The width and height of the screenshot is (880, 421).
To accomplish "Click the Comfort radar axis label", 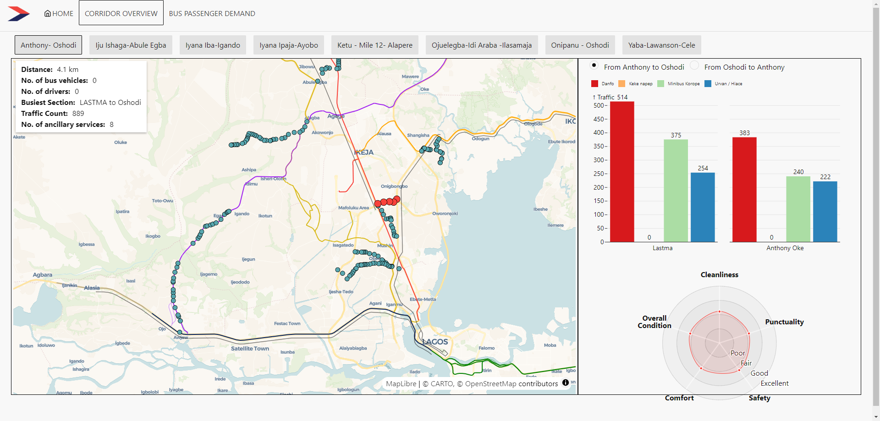I will (x=679, y=398).
